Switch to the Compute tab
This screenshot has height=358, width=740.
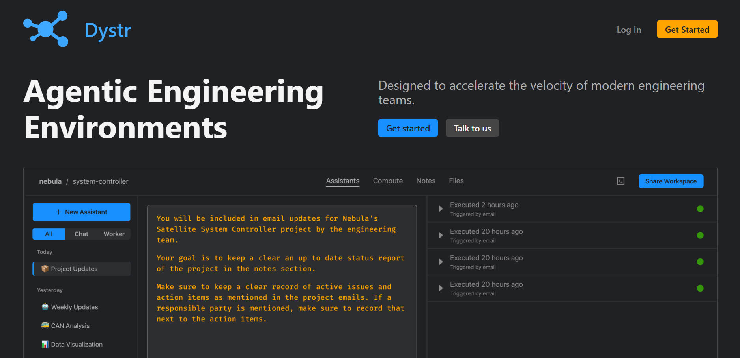(x=388, y=181)
